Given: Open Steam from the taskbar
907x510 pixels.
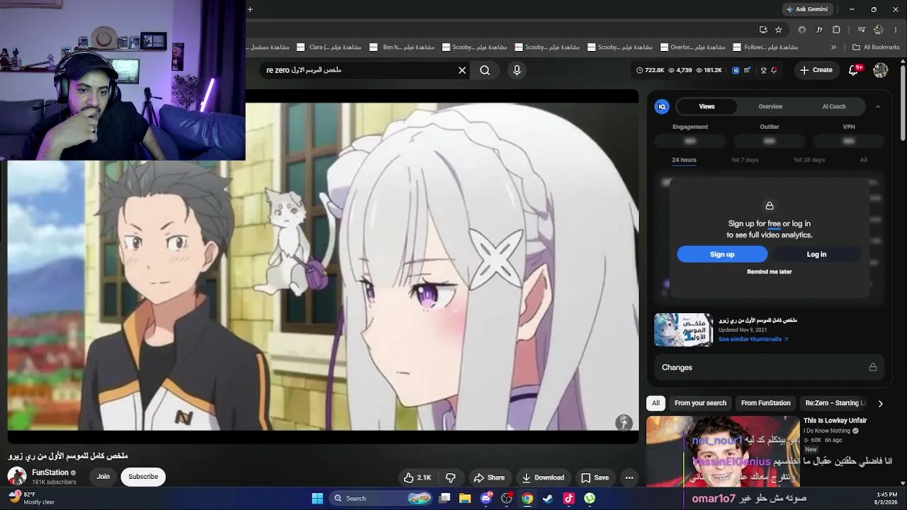Looking at the screenshot, I should 548,499.
